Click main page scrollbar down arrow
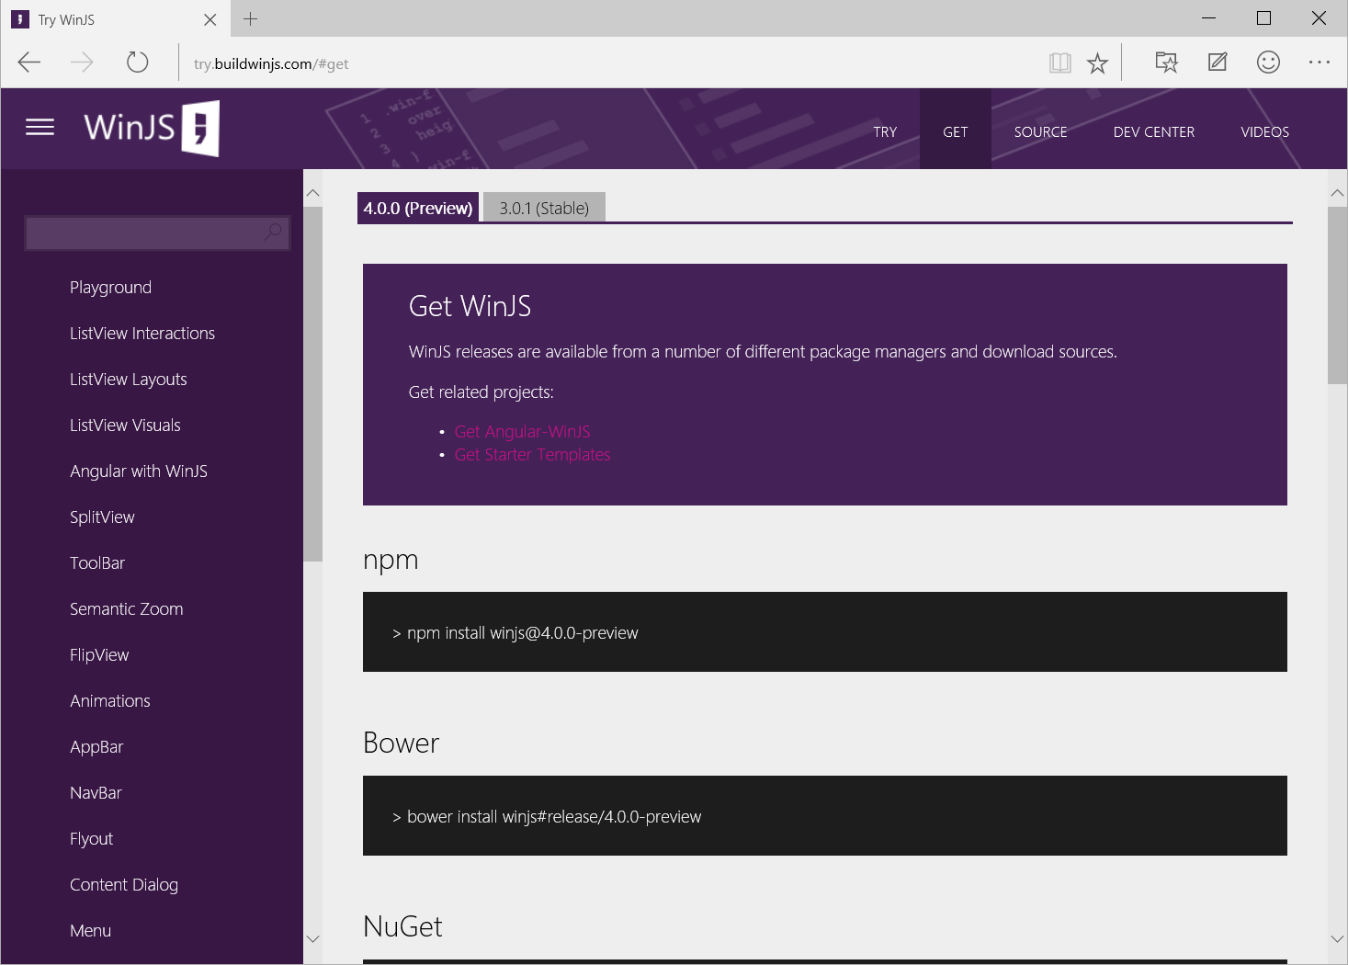This screenshot has width=1348, height=965. [1337, 938]
